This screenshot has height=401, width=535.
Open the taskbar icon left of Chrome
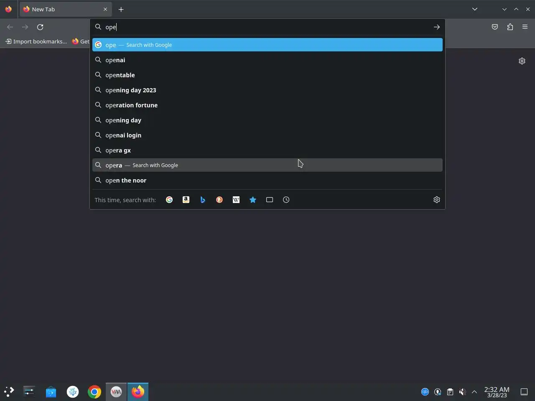[73, 391]
